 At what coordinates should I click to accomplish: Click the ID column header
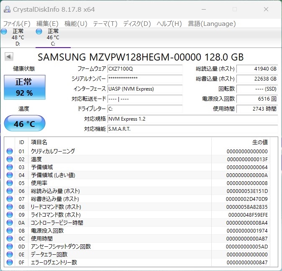pyautogui.click(x=21, y=142)
